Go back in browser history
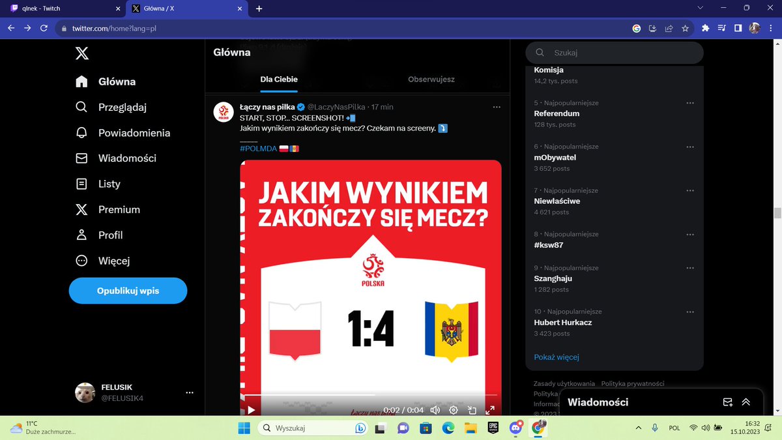This screenshot has height=440, width=782. click(10, 28)
